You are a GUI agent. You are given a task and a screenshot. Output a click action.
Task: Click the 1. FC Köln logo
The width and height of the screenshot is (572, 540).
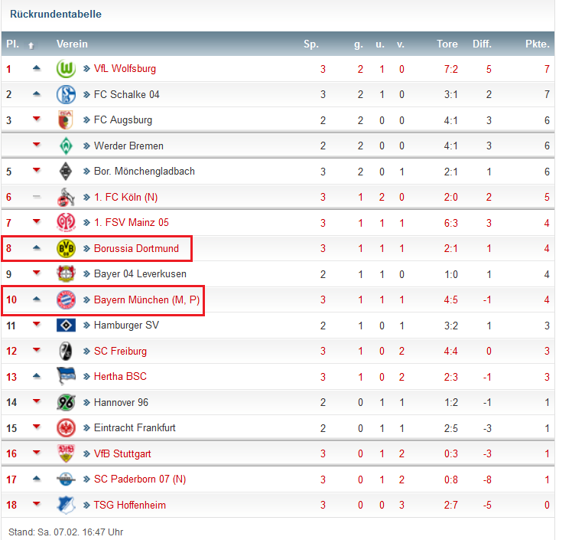66,197
